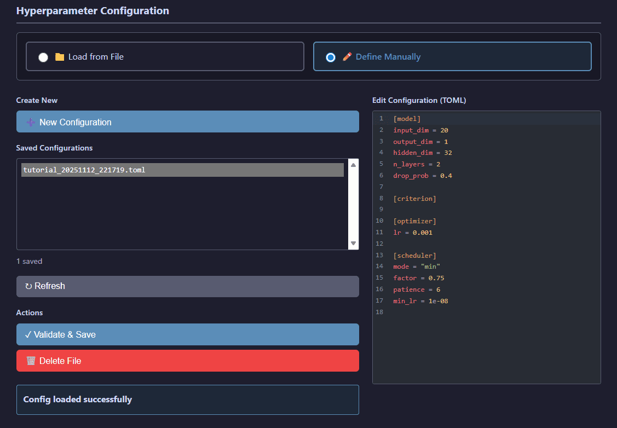617x428 pixels.
Task: Click the pencil icon beside Define Manually
Action: click(x=347, y=57)
